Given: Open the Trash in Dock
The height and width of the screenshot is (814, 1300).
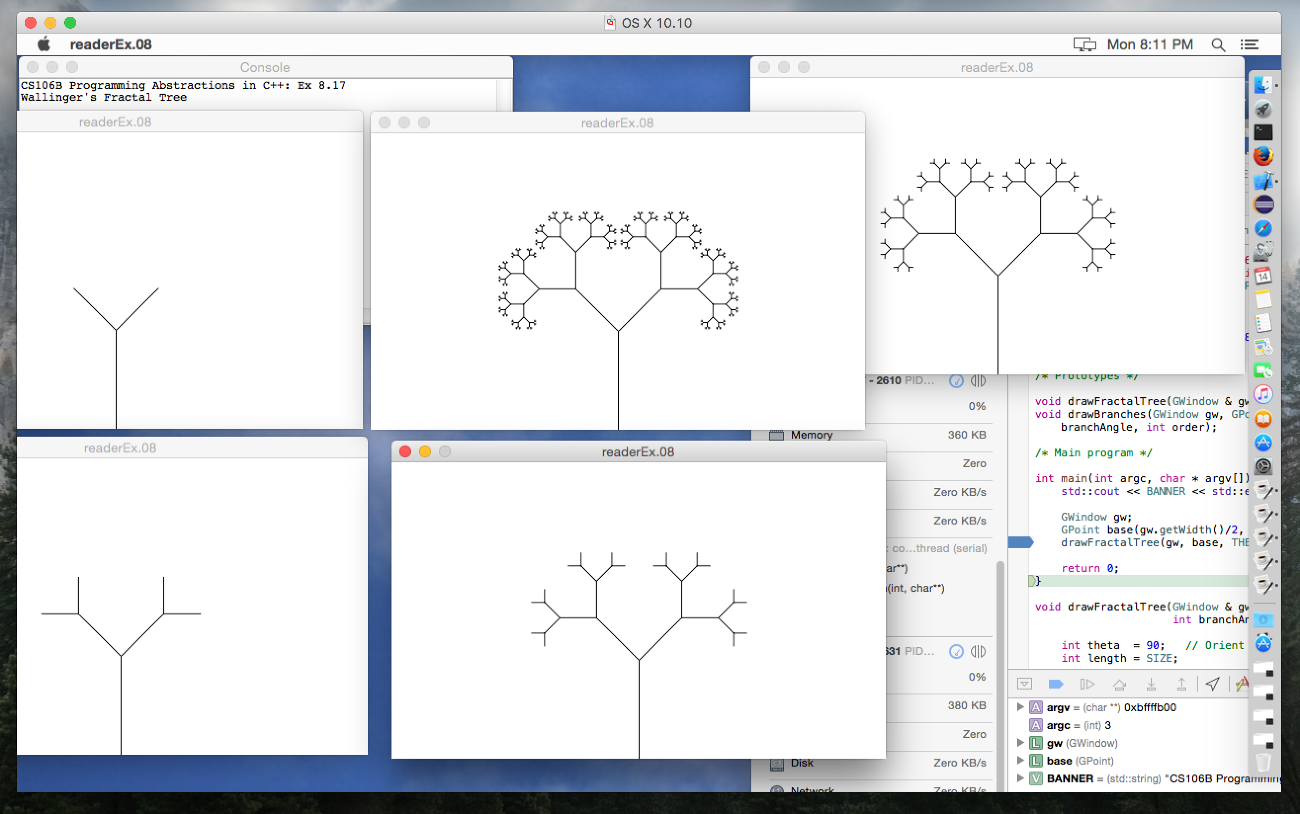Looking at the screenshot, I should pos(1263,762).
